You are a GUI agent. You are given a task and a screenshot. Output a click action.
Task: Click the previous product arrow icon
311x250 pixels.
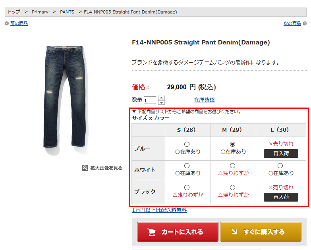point(7,23)
